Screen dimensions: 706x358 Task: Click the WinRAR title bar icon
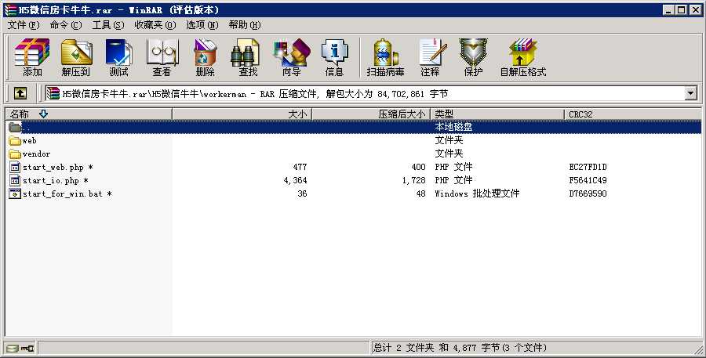(10, 10)
